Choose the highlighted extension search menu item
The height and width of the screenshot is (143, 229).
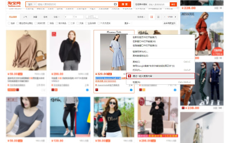click(x=161, y=76)
